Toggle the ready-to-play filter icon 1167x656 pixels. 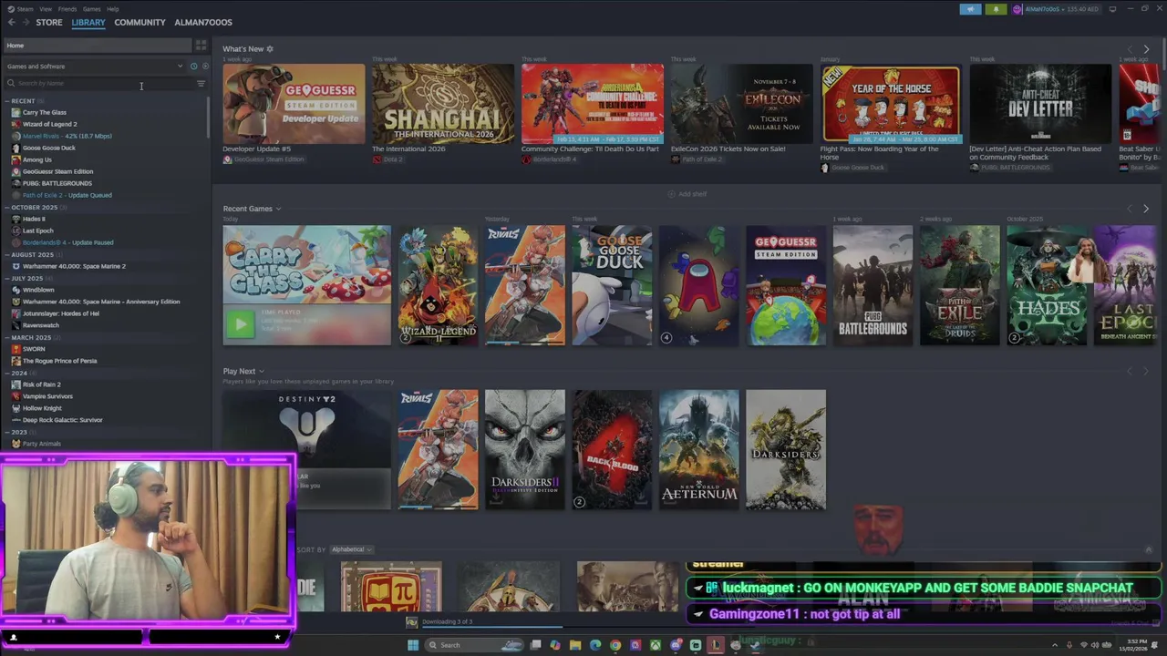(x=205, y=67)
